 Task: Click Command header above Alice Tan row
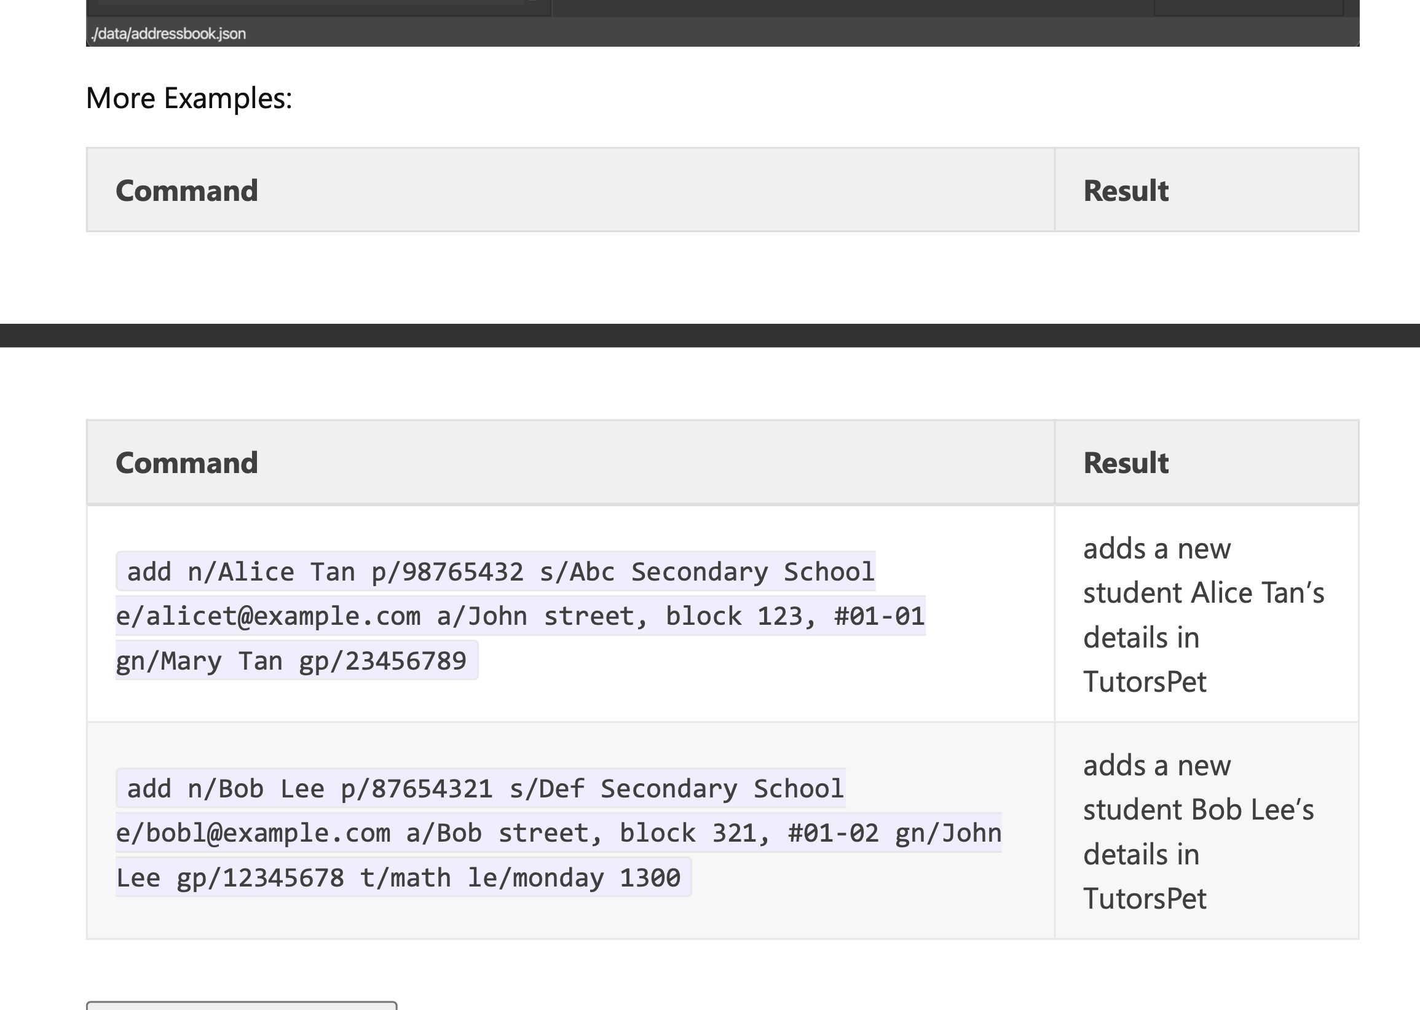point(186,463)
